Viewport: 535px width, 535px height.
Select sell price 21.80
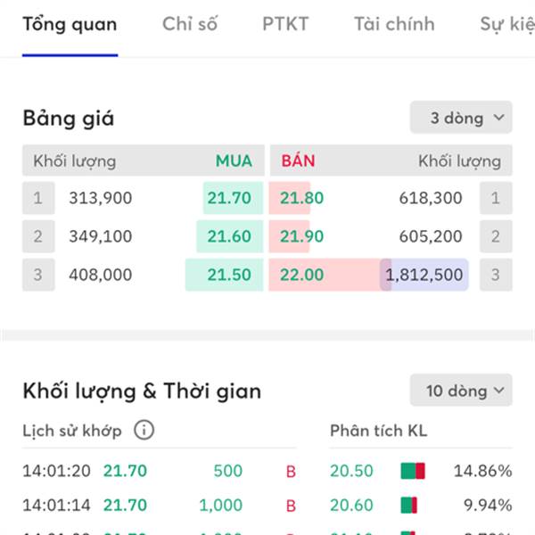point(301,198)
